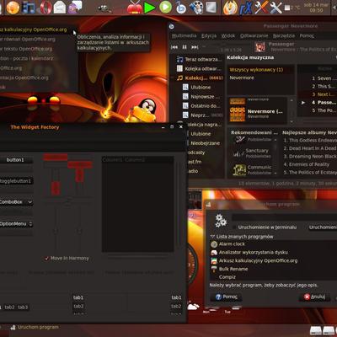Open Multimedia menu in Banshee

coord(184,35)
